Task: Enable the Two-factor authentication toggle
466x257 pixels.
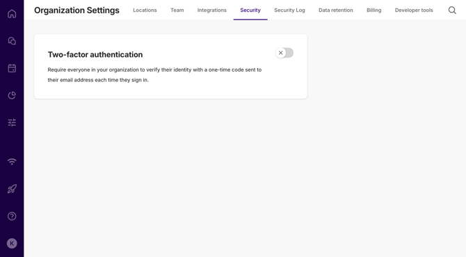Action: coord(284,53)
